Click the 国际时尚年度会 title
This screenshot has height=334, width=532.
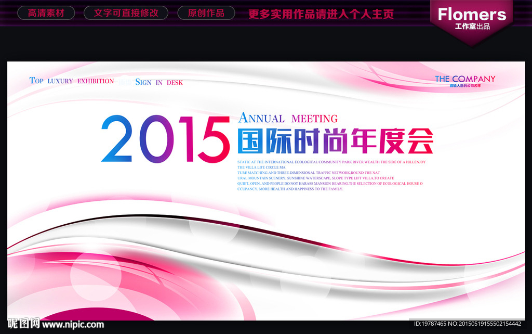pos(335,141)
